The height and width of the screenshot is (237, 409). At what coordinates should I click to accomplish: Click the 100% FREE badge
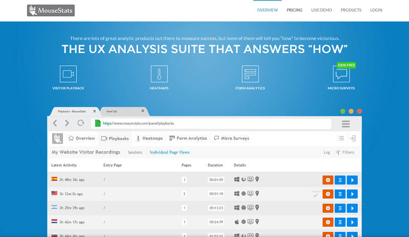click(346, 65)
